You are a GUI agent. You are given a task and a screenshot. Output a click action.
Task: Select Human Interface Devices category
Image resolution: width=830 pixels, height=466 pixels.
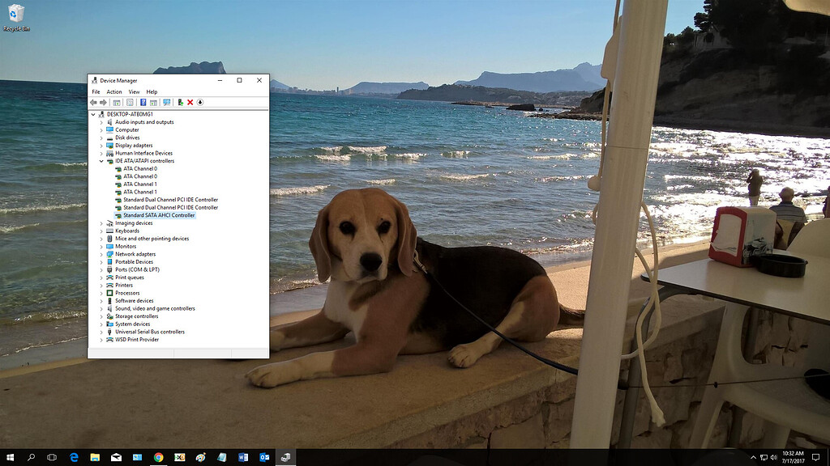(x=144, y=153)
